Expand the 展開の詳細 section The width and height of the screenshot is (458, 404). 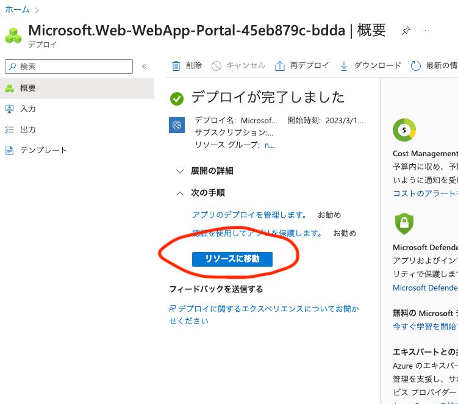tap(205, 171)
